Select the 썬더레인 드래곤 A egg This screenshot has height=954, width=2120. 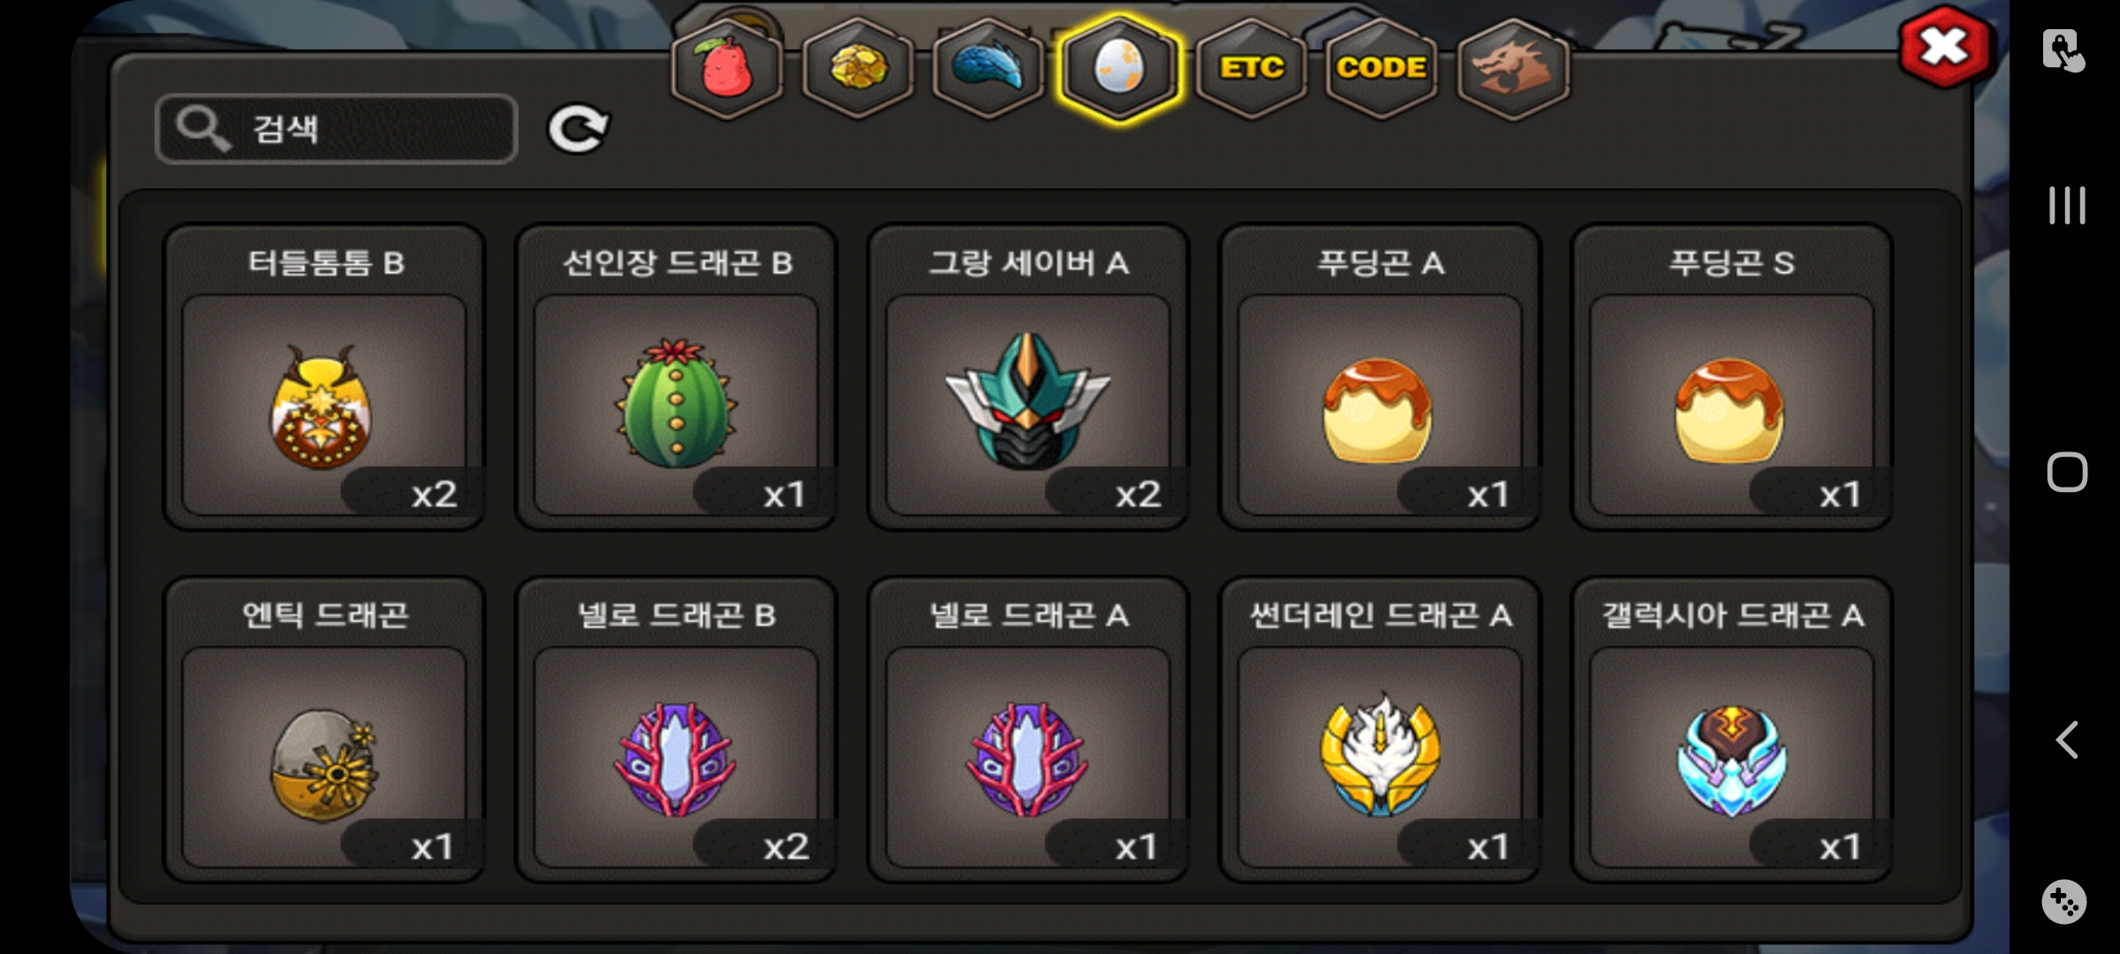click(x=1381, y=730)
